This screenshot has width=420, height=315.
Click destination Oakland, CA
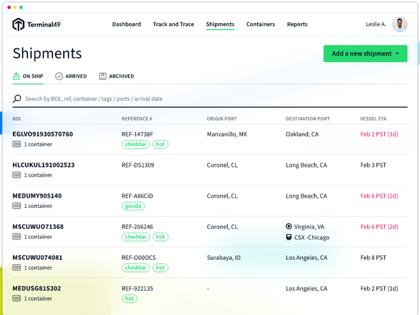[302, 134]
